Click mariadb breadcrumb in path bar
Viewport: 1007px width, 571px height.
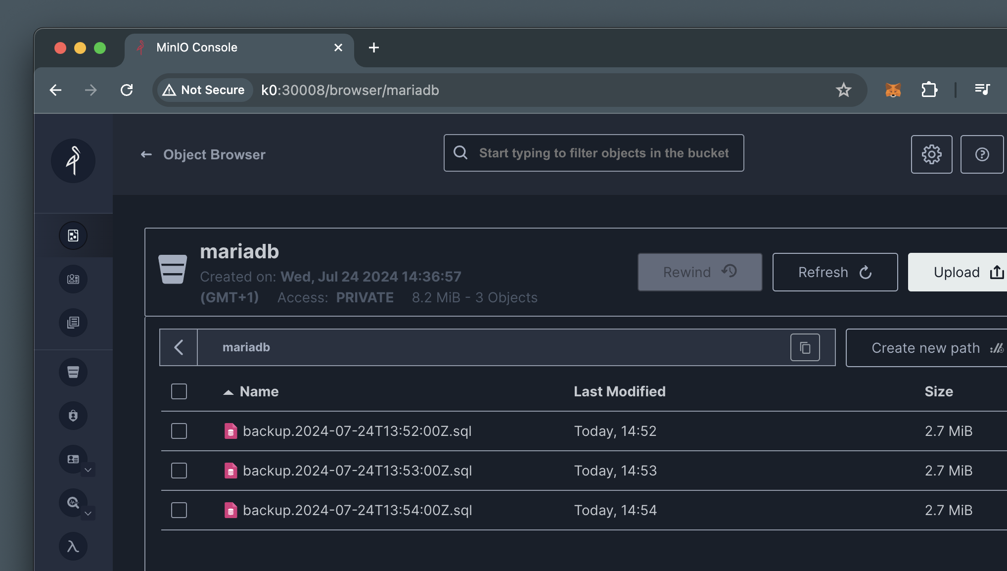coord(246,347)
